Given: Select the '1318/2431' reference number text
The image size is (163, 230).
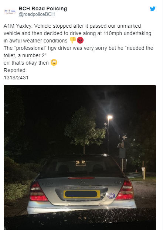Looking at the screenshot, I should (x=16, y=78).
